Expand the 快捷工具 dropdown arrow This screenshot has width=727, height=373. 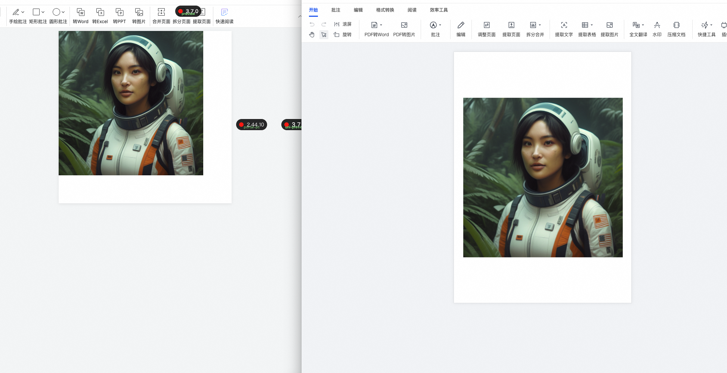pyautogui.click(x=711, y=25)
